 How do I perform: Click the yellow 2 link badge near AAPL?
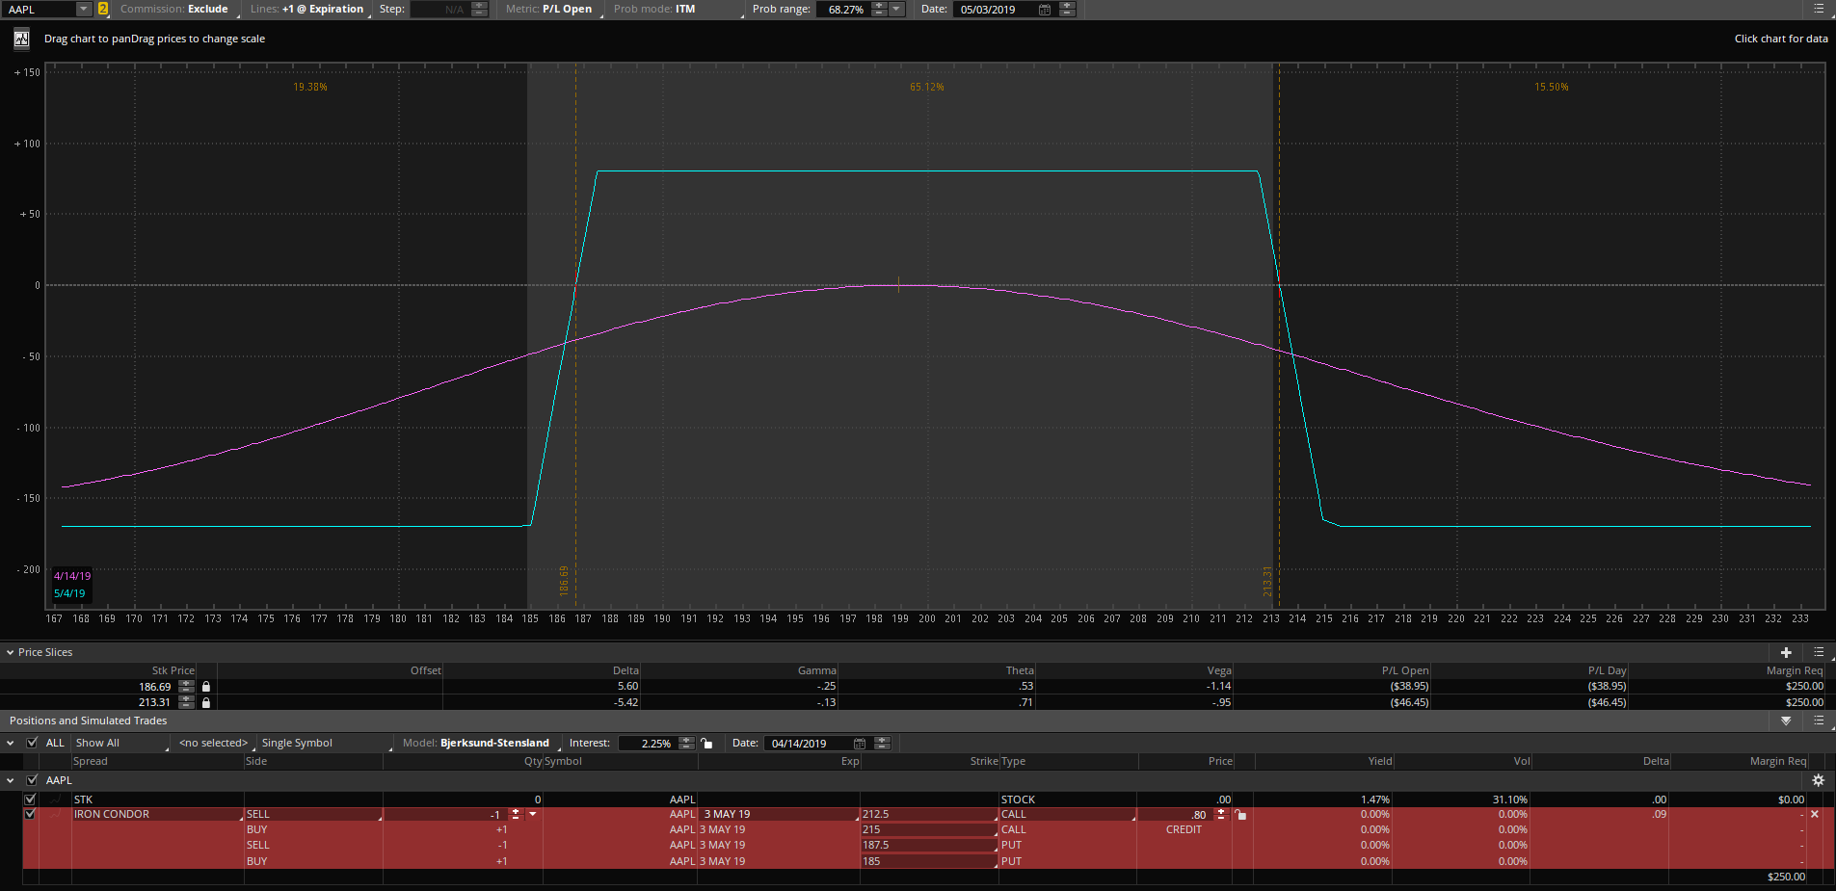pyautogui.click(x=103, y=9)
